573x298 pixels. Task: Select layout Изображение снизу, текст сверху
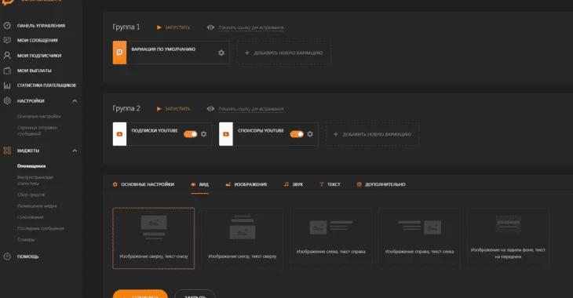click(x=243, y=238)
